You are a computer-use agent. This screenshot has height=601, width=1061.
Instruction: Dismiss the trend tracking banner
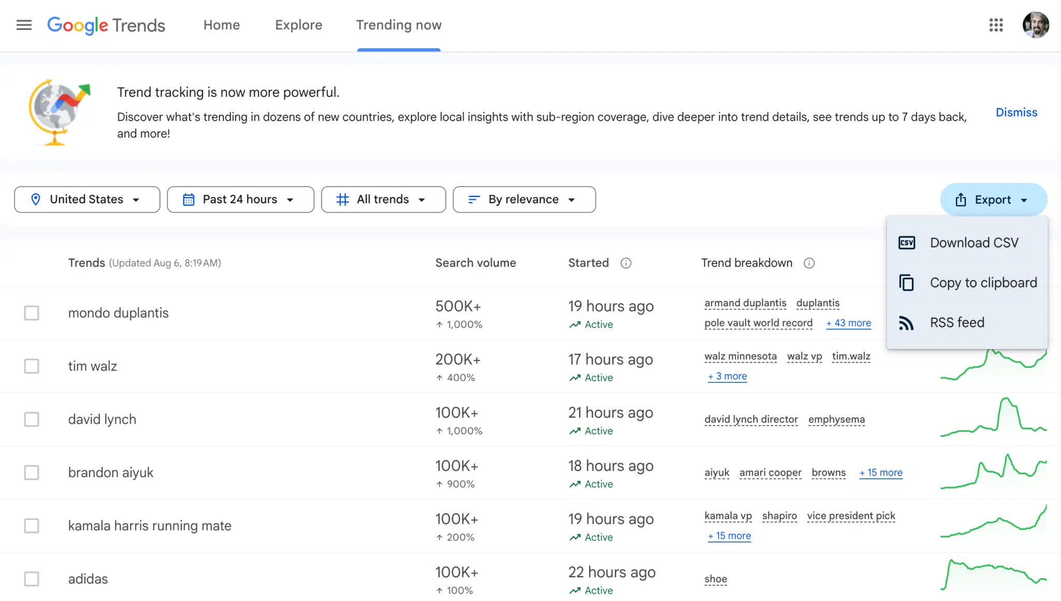[x=1016, y=112]
